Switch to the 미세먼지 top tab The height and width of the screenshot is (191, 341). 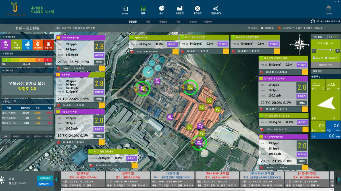pyautogui.click(x=163, y=22)
